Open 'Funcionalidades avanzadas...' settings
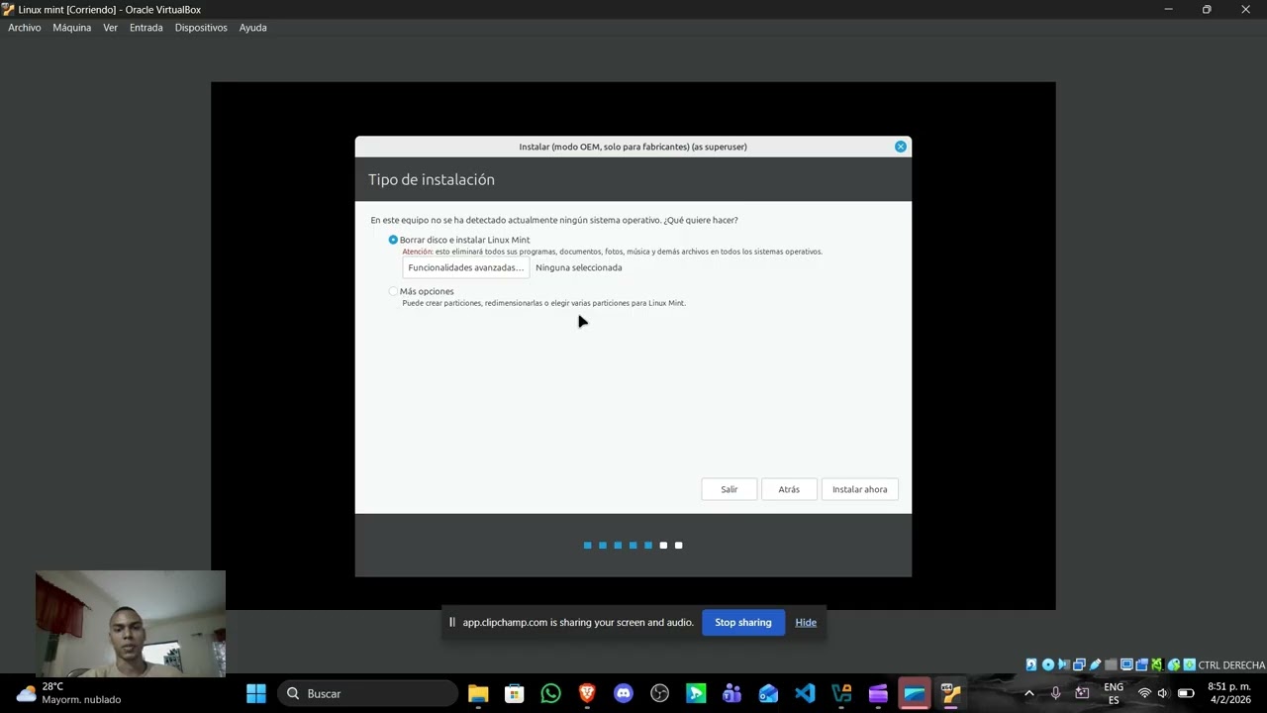Viewport: 1267px width, 713px height. tap(465, 267)
